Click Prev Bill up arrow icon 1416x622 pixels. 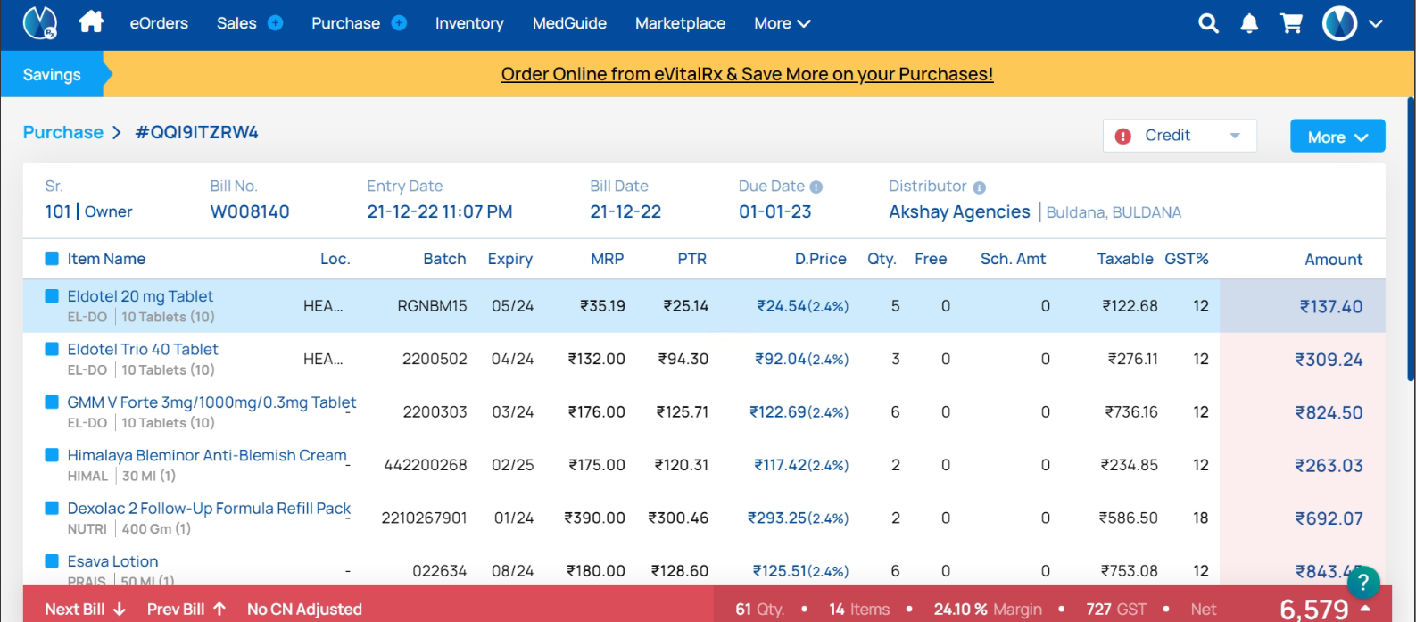click(x=219, y=609)
